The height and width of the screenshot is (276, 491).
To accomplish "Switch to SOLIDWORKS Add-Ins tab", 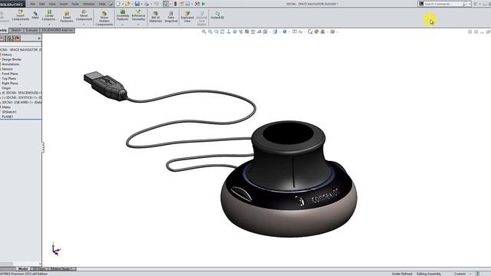I will click(x=58, y=31).
